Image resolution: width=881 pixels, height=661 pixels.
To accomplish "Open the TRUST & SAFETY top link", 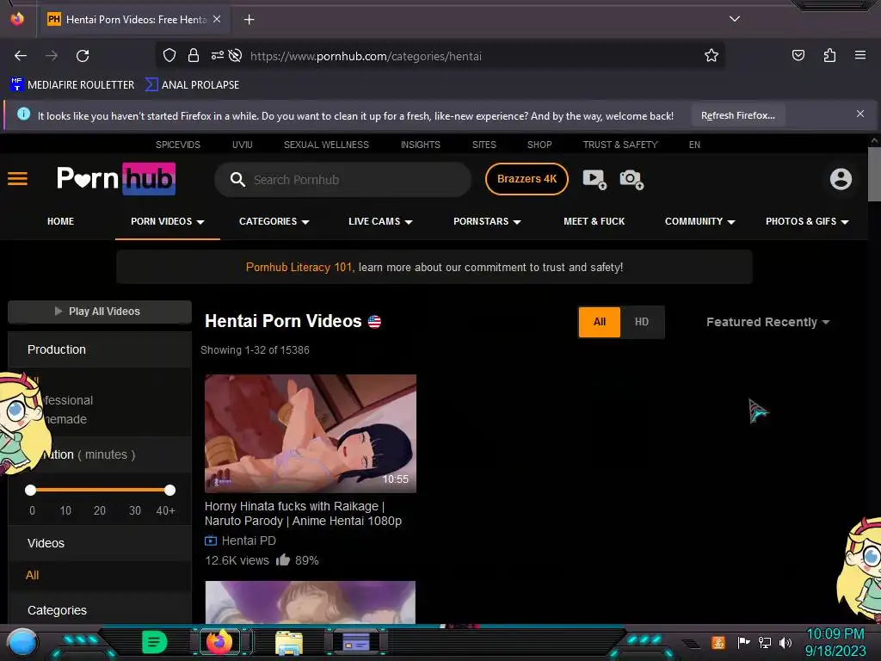I will coord(620,145).
